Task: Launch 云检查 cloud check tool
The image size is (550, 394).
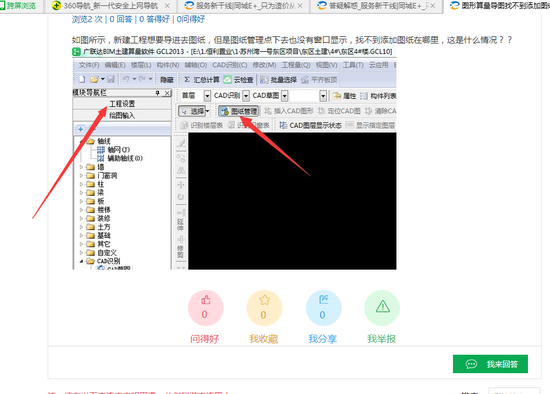Action: 238,80
